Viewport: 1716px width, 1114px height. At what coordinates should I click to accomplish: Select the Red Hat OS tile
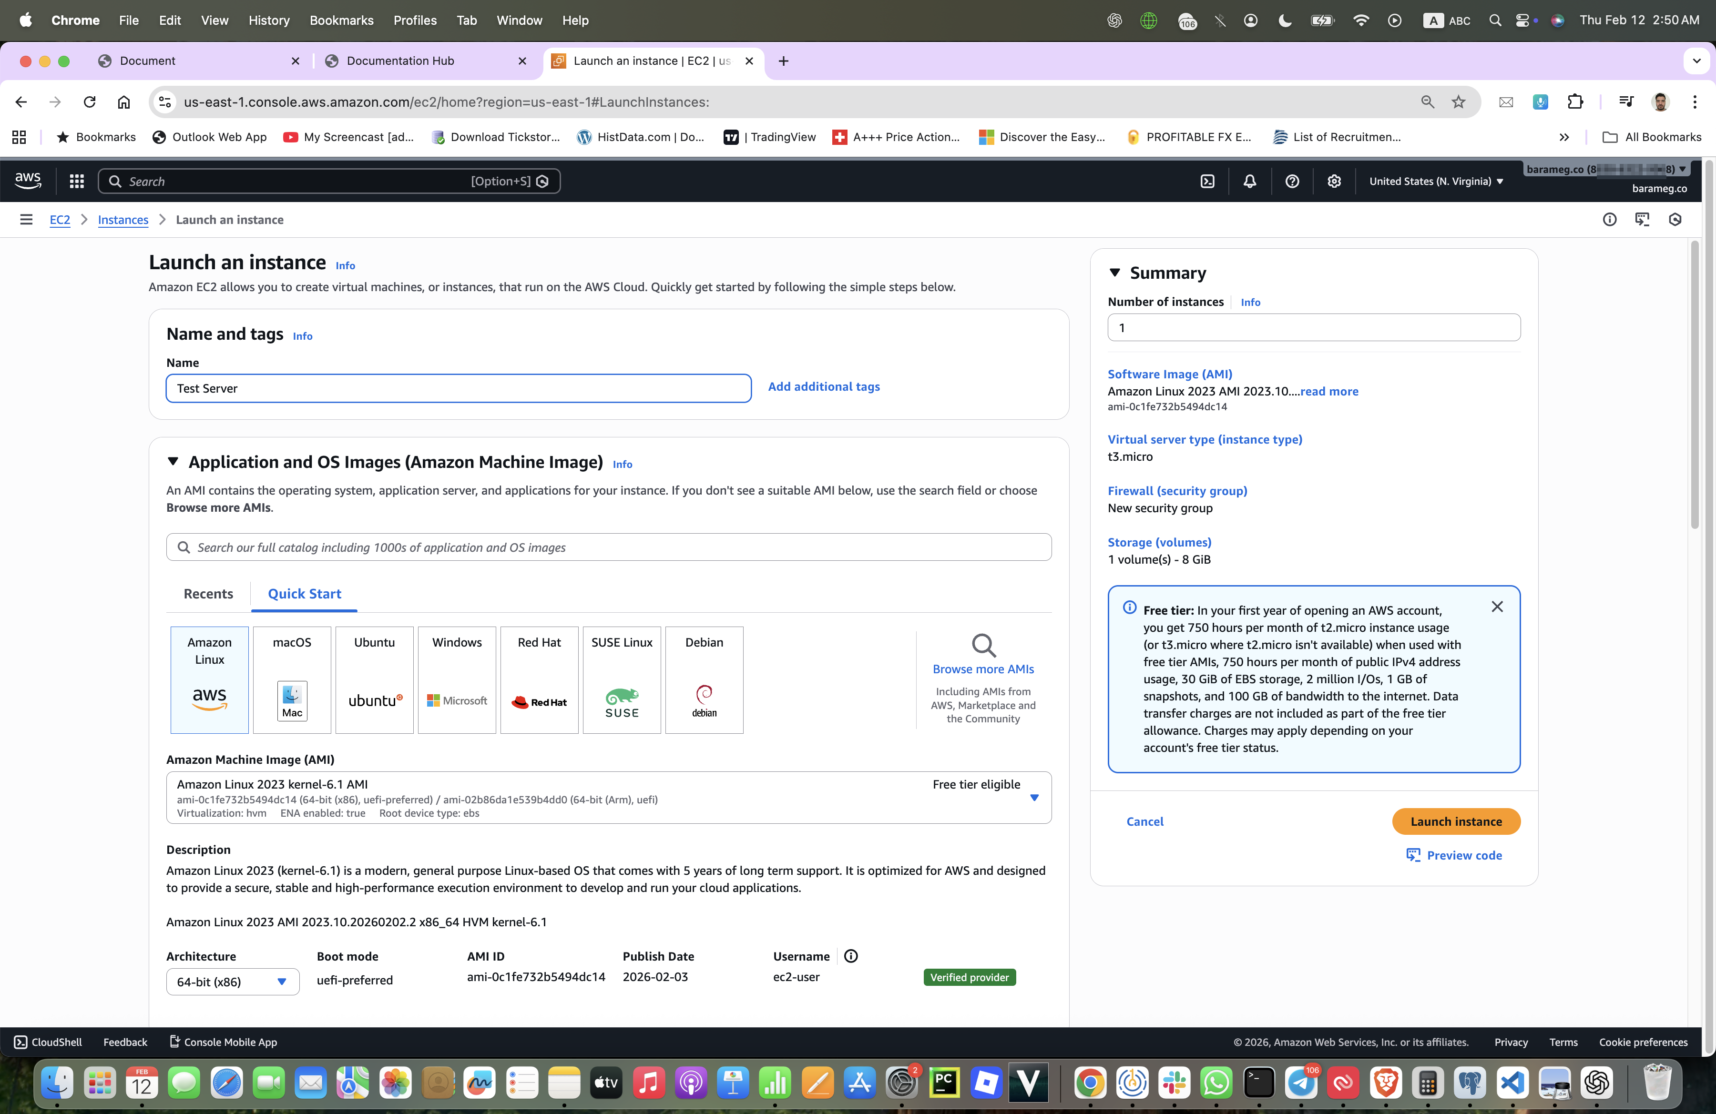539,679
